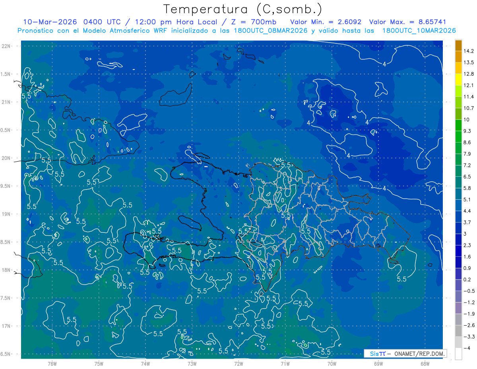Click the 12.8 colorbar label
The image size is (477, 369).
469,74
